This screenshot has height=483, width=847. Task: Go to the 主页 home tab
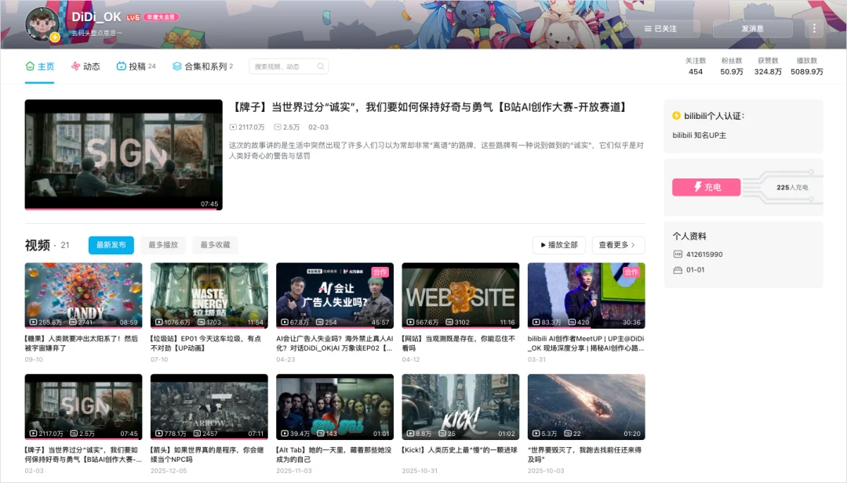coord(39,67)
